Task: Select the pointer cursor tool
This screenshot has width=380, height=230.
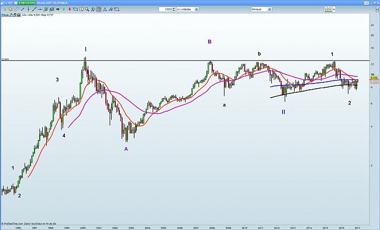Action: [x=5, y=9]
